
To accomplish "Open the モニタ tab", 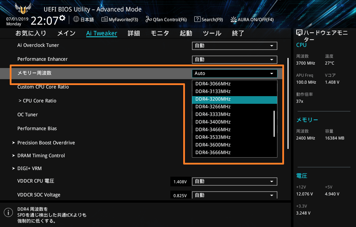I will pyautogui.click(x=160, y=33).
